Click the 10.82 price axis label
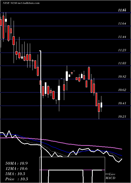This screenshot has height=183, width=131. tap(122, 77)
